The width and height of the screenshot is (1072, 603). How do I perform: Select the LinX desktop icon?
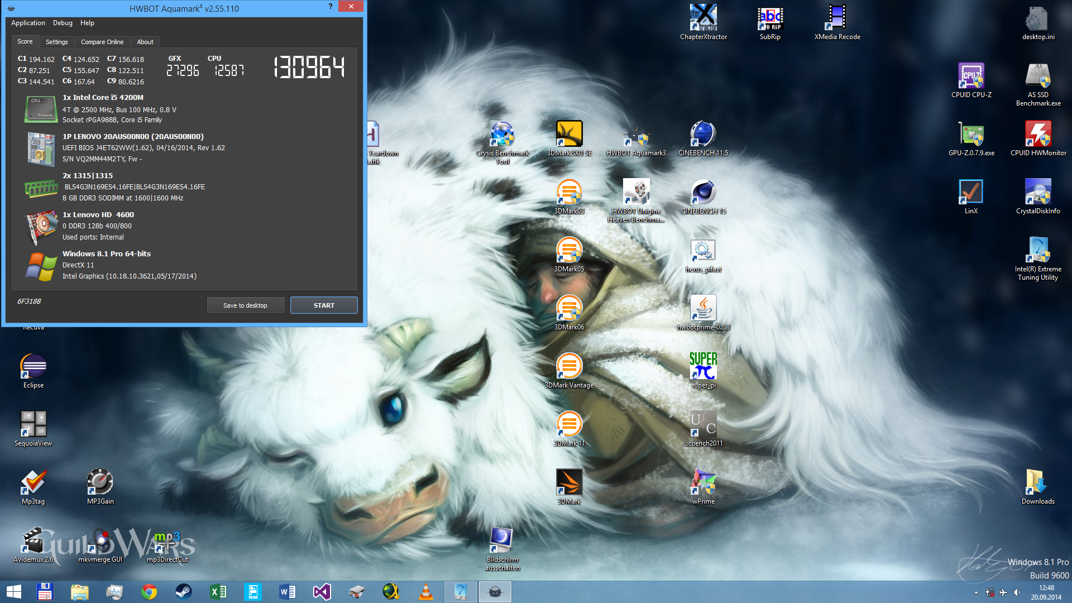[x=971, y=197]
